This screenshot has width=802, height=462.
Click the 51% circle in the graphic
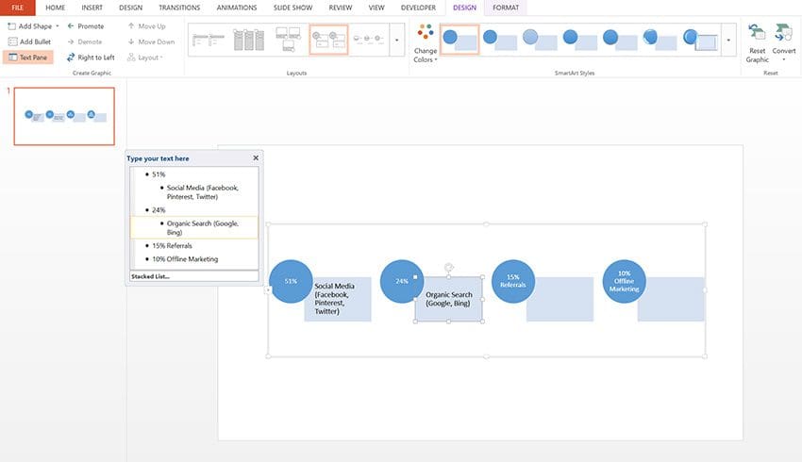coord(291,281)
